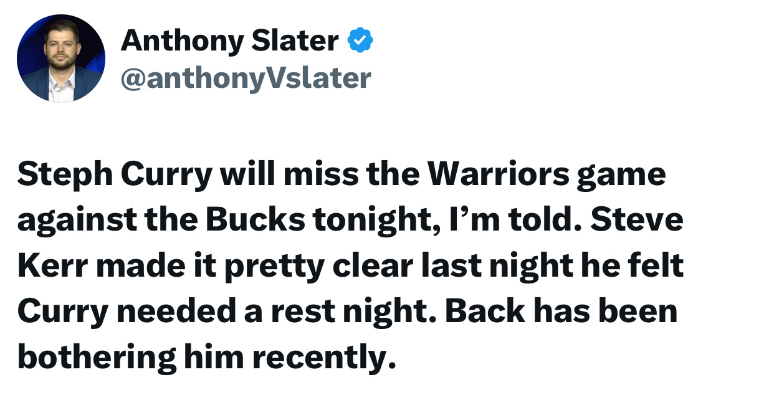This screenshot has width=774, height=415.
Task: Open Anthony Slater's profile picture
Action: [61, 59]
